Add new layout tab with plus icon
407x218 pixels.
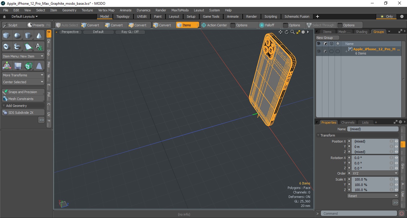318,16
